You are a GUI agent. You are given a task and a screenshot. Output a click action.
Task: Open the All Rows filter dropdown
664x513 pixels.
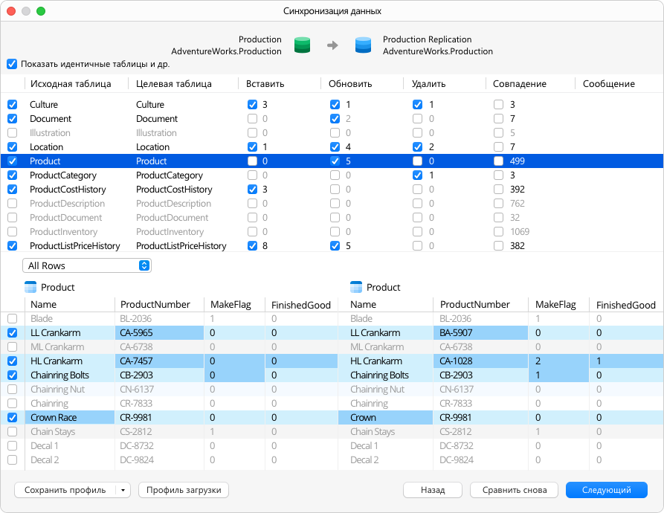tap(87, 266)
